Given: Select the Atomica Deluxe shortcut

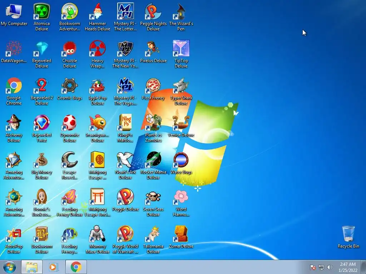Looking at the screenshot, I should pos(41,11).
